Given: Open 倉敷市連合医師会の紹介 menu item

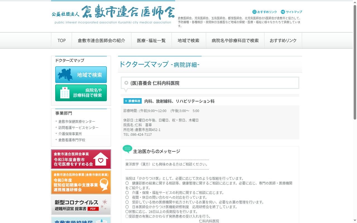Looking at the screenshot, I should (102, 40).
